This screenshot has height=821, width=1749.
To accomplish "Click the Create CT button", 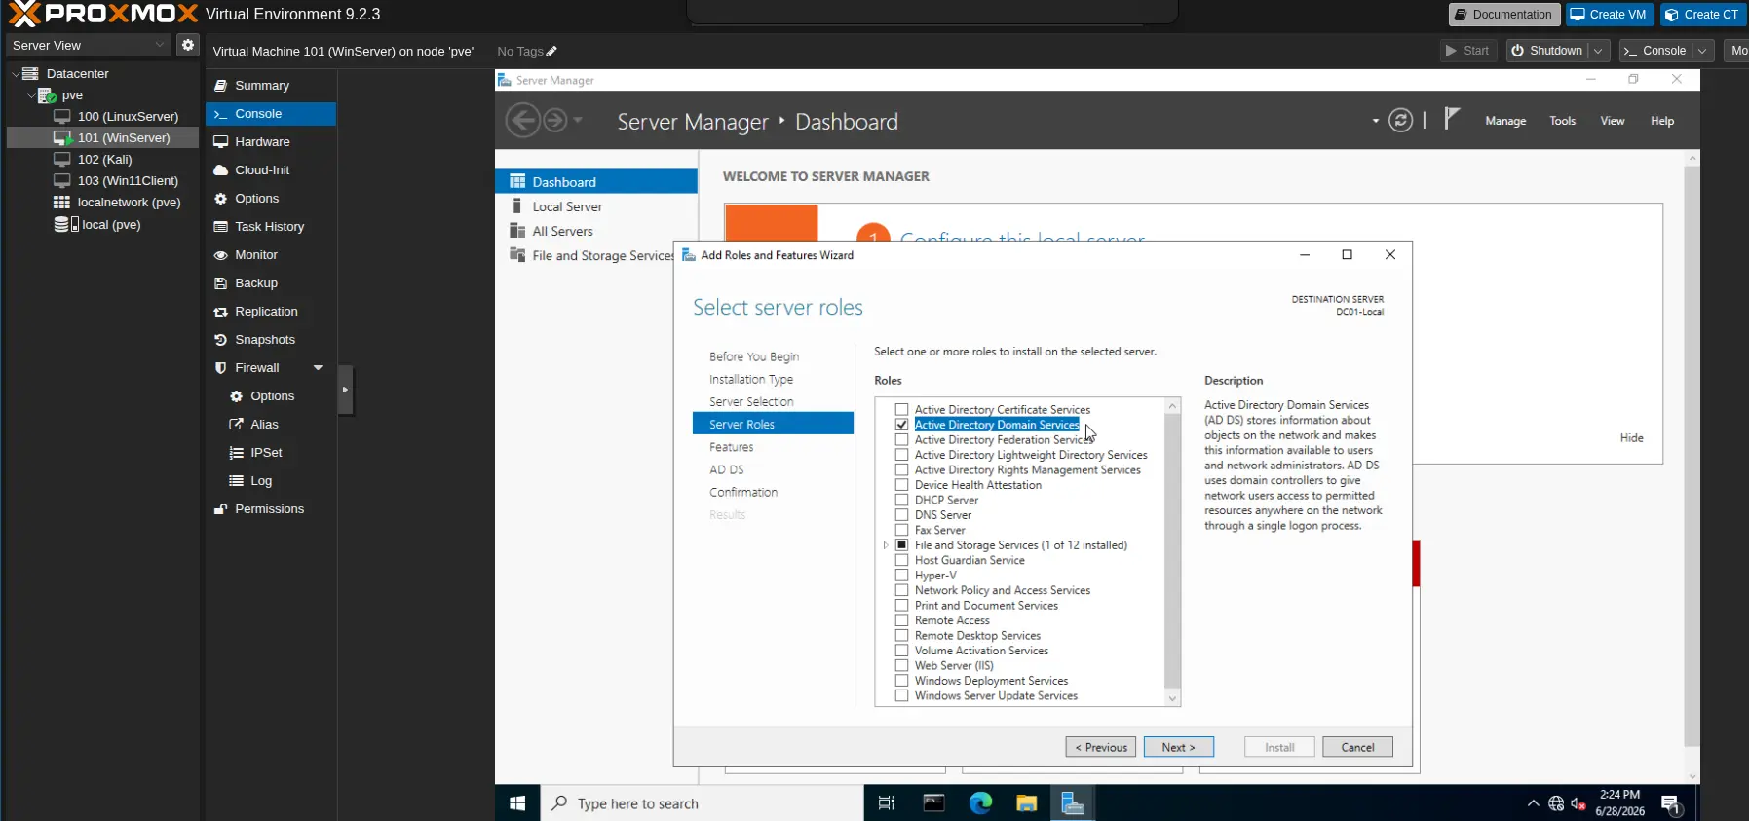I will click(x=1702, y=15).
